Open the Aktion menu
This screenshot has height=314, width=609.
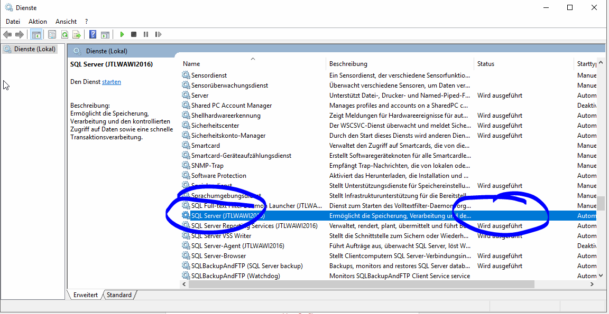click(38, 22)
